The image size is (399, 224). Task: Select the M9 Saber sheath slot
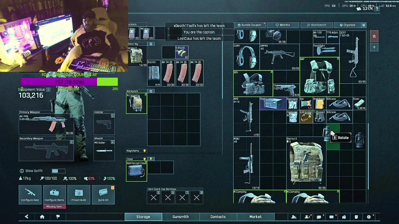point(104,151)
